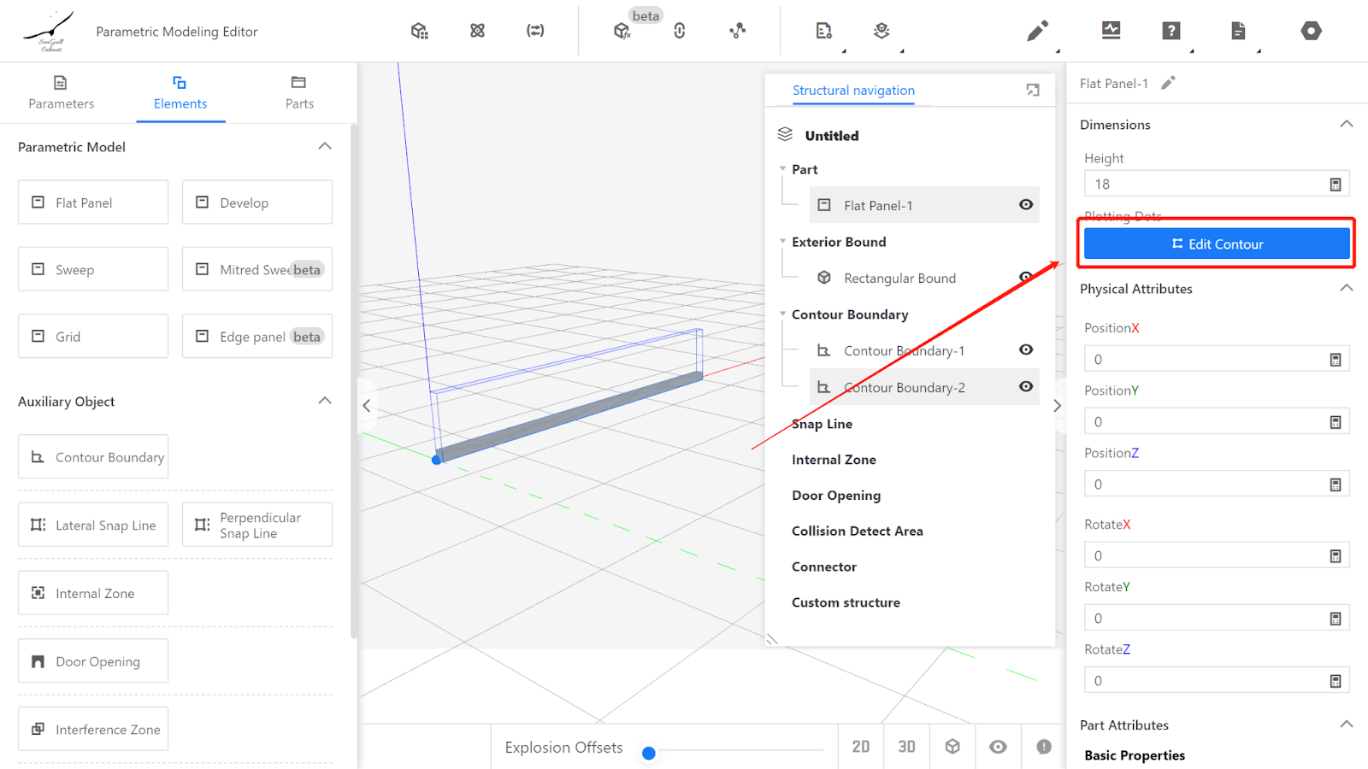Click the document icon in top toolbar

(x=1238, y=32)
